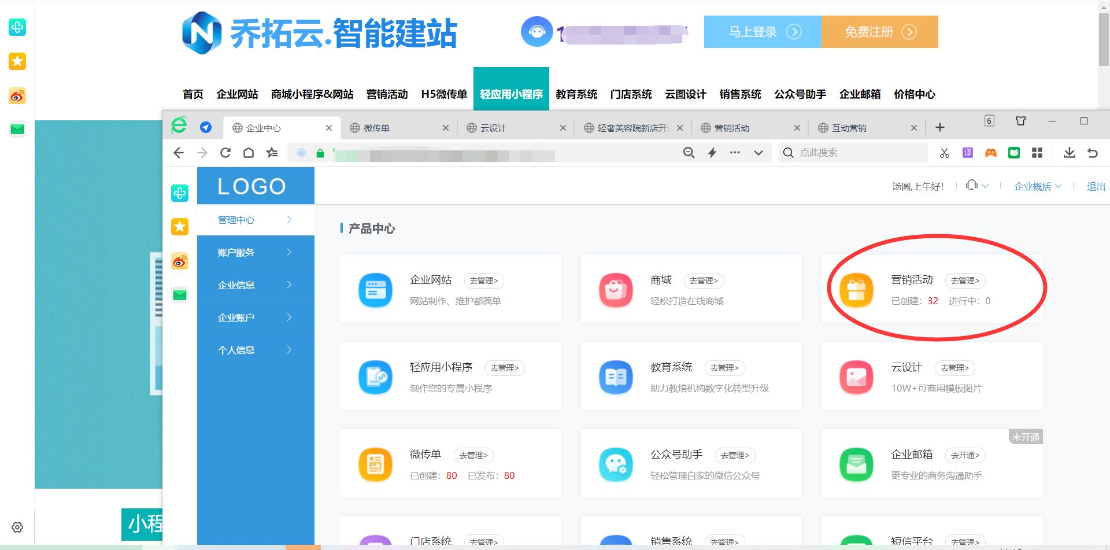Open a new browser tab with plus
Image resolution: width=1110 pixels, height=550 pixels.
[x=940, y=127]
